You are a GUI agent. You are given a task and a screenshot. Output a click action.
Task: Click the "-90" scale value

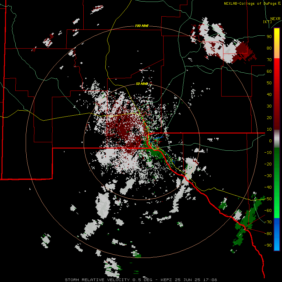(268, 245)
